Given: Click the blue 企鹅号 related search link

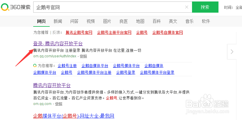Looking at the screenshot, I should point(66,72).
